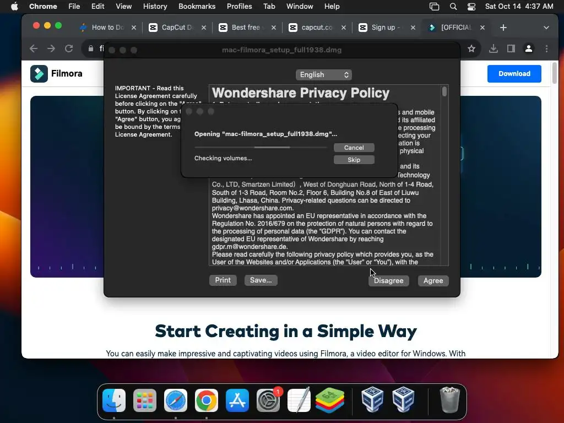Close the "How to Do" tab
This screenshot has height=423, width=564.
(134, 28)
